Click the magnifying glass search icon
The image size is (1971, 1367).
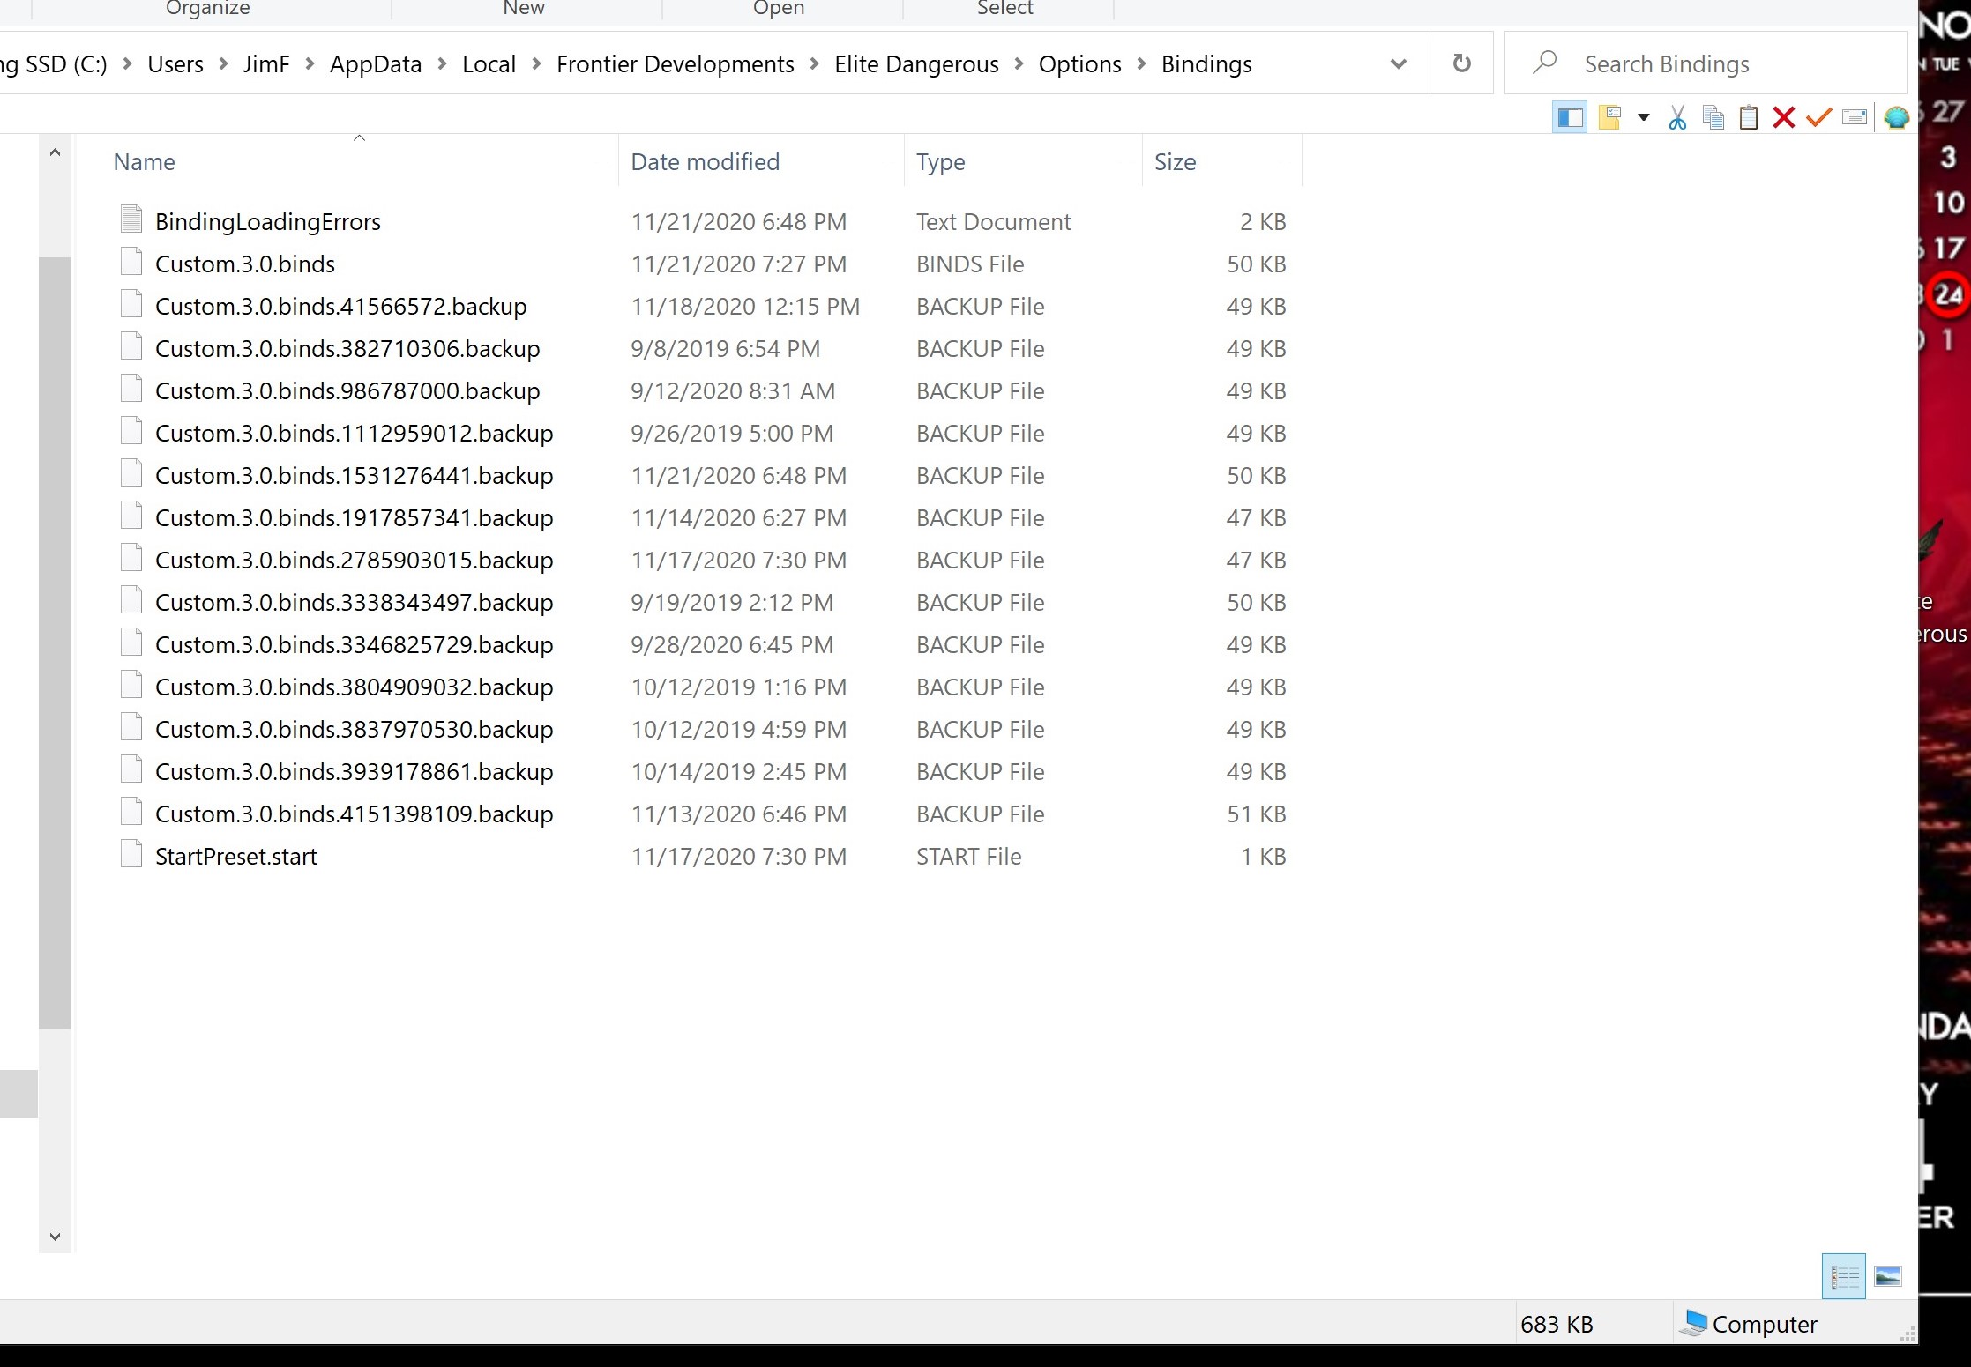tap(1544, 63)
